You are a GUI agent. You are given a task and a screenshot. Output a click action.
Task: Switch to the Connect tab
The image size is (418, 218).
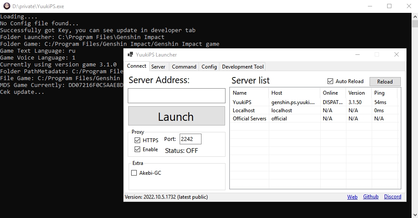click(x=136, y=66)
